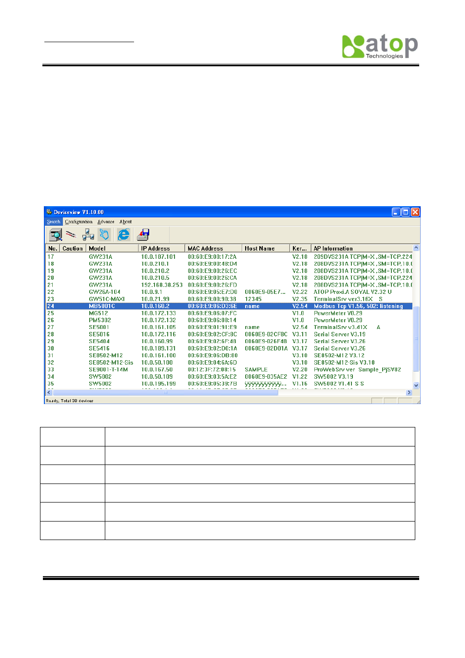Viewport: 465px width, 658px height.
Task: Sort by IP Address column header
Action: click(x=162, y=249)
